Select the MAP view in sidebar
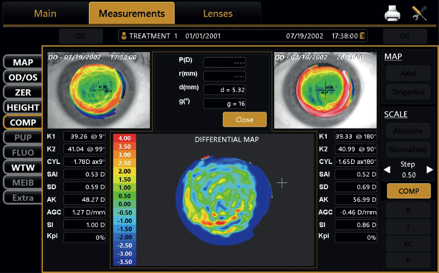 [x=23, y=62]
